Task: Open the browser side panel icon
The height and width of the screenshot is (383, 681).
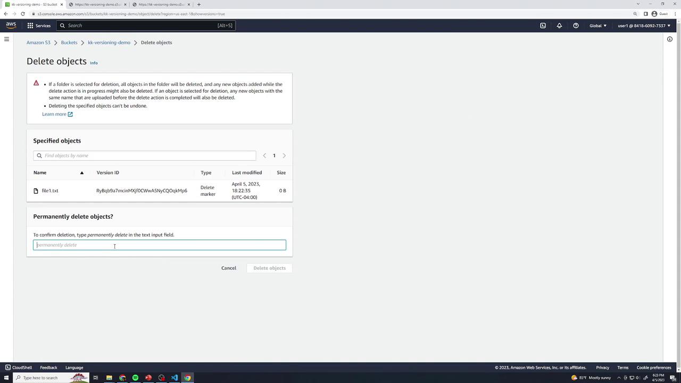Action: (x=645, y=14)
